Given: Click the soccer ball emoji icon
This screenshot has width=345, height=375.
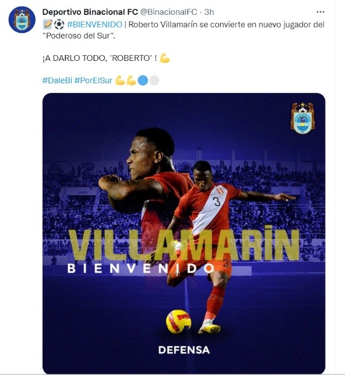Looking at the screenshot, I should tap(59, 24).
